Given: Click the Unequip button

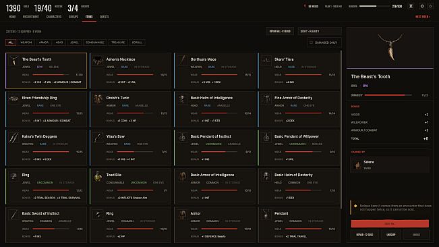Looking at the screenshot, I should coord(391,235).
